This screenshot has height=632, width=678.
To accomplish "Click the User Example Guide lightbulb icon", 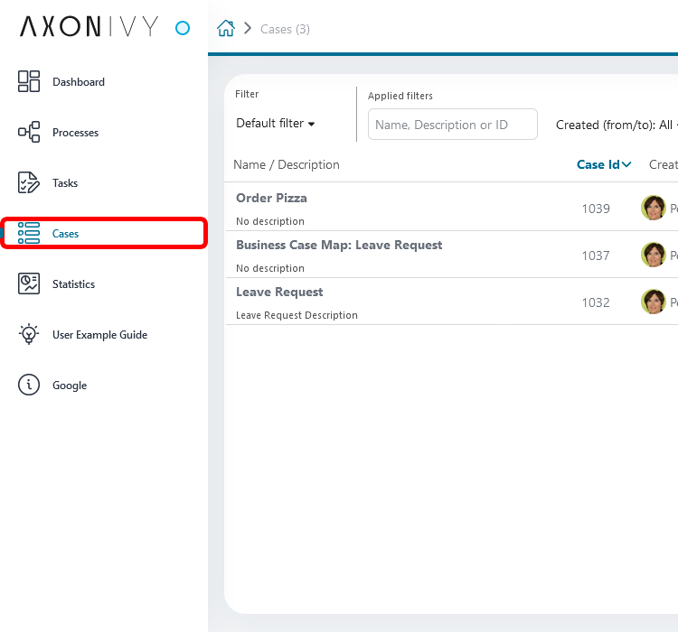I will [29, 334].
